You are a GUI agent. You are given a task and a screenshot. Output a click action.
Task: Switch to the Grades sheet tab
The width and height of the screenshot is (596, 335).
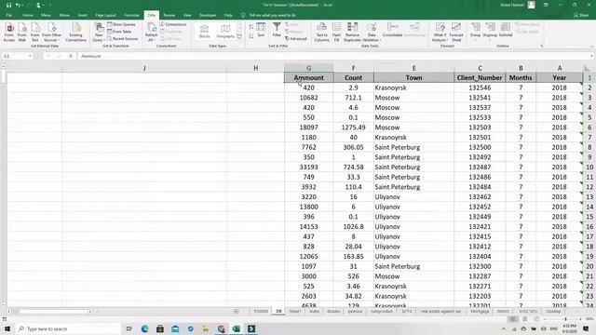coord(333,312)
